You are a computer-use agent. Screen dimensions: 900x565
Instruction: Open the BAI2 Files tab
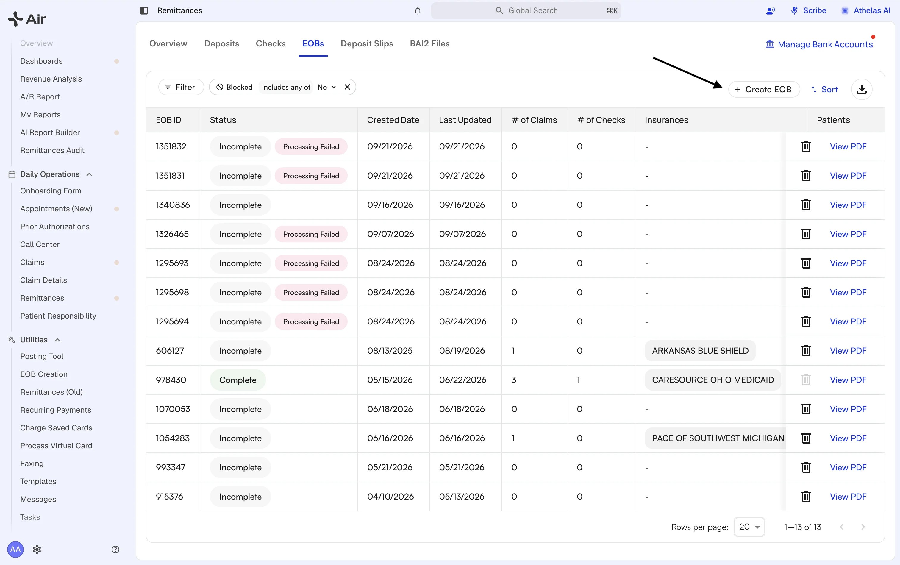(x=429, y=44)
